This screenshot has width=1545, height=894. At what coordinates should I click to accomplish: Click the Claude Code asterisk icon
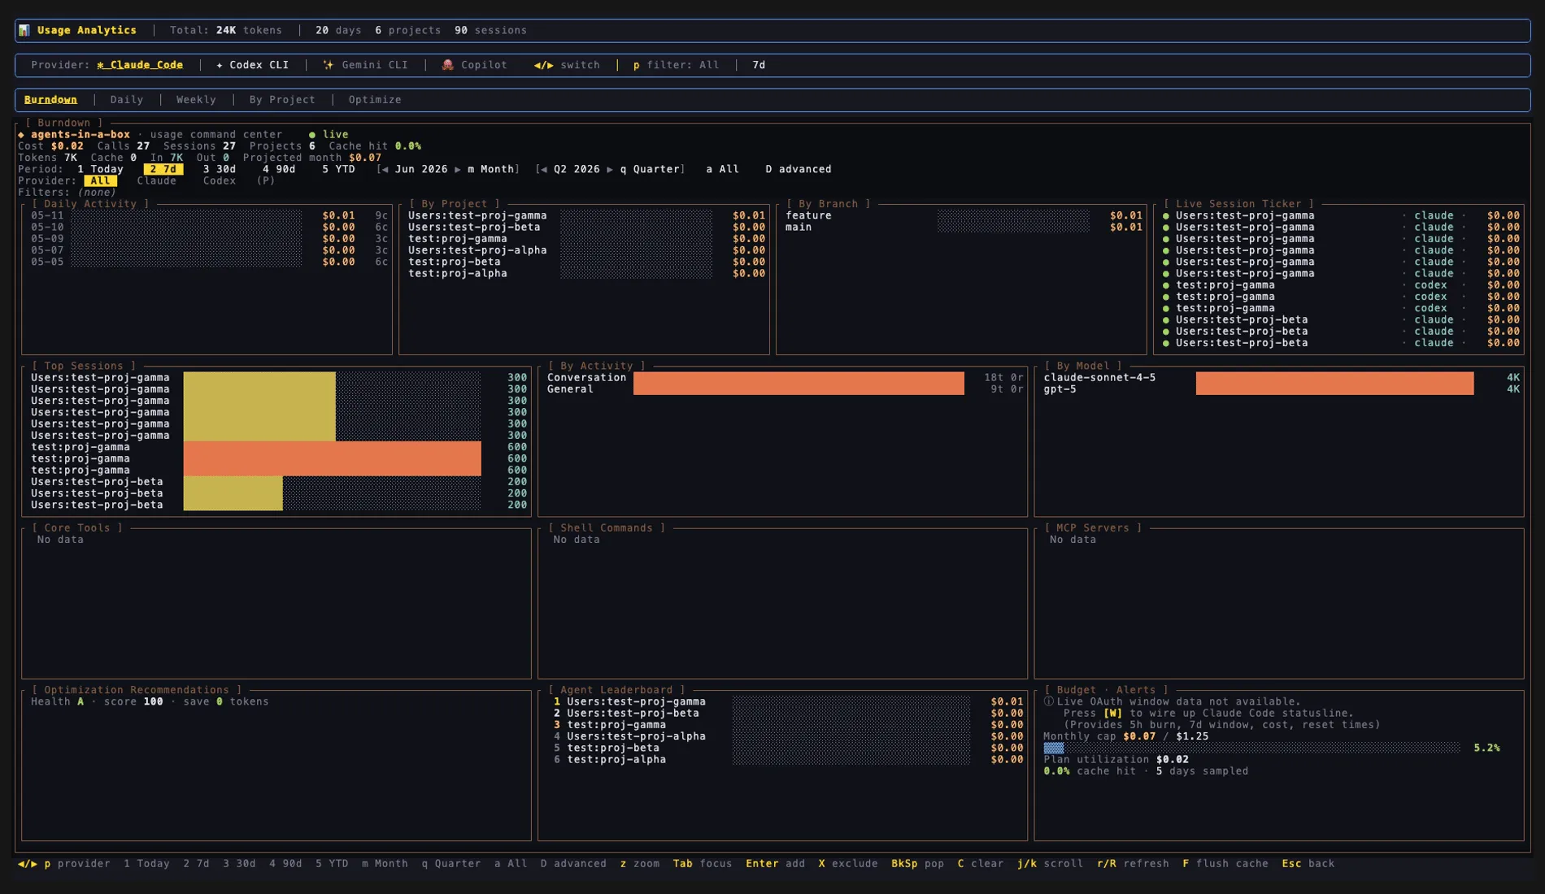[x=101, y=65]
